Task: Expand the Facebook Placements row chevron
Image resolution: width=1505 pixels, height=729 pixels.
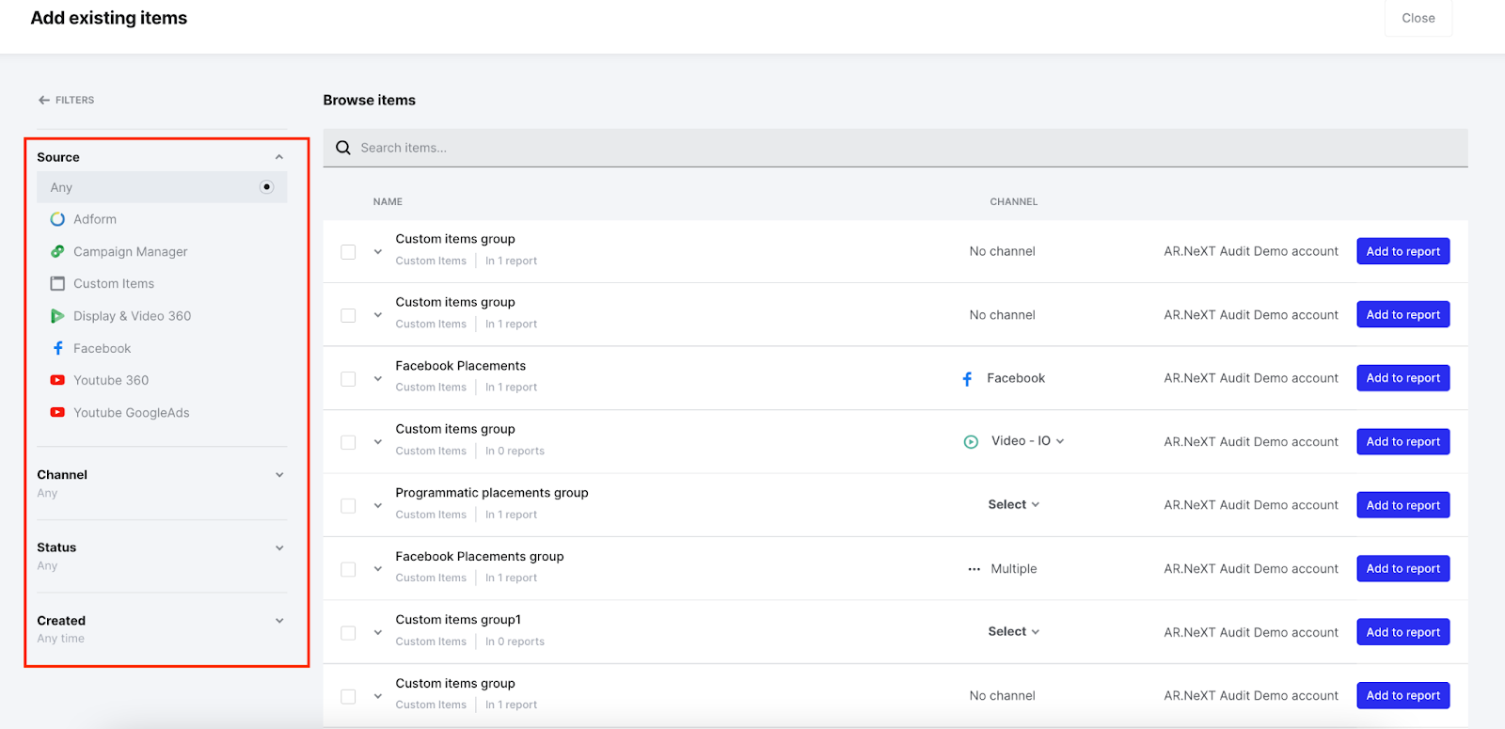Action: pos(378,379)
